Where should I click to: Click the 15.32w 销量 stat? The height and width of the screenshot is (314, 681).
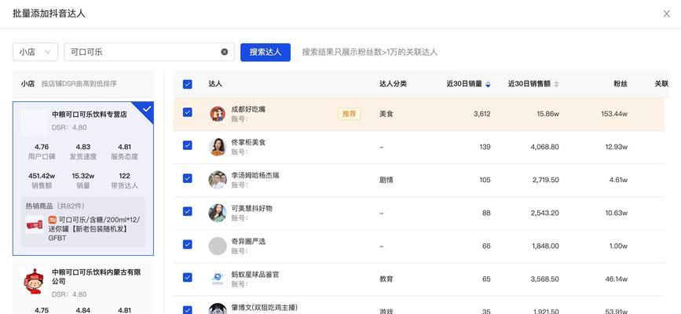pos(83,181)
